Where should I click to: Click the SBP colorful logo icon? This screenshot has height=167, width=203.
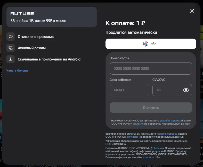146,44
